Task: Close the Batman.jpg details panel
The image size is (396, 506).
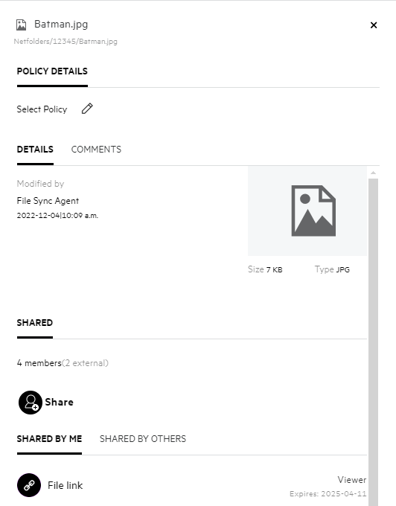Action: 374,25
